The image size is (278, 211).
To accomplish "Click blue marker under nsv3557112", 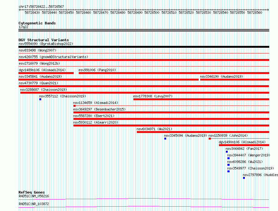I will (x=40, y=99).
